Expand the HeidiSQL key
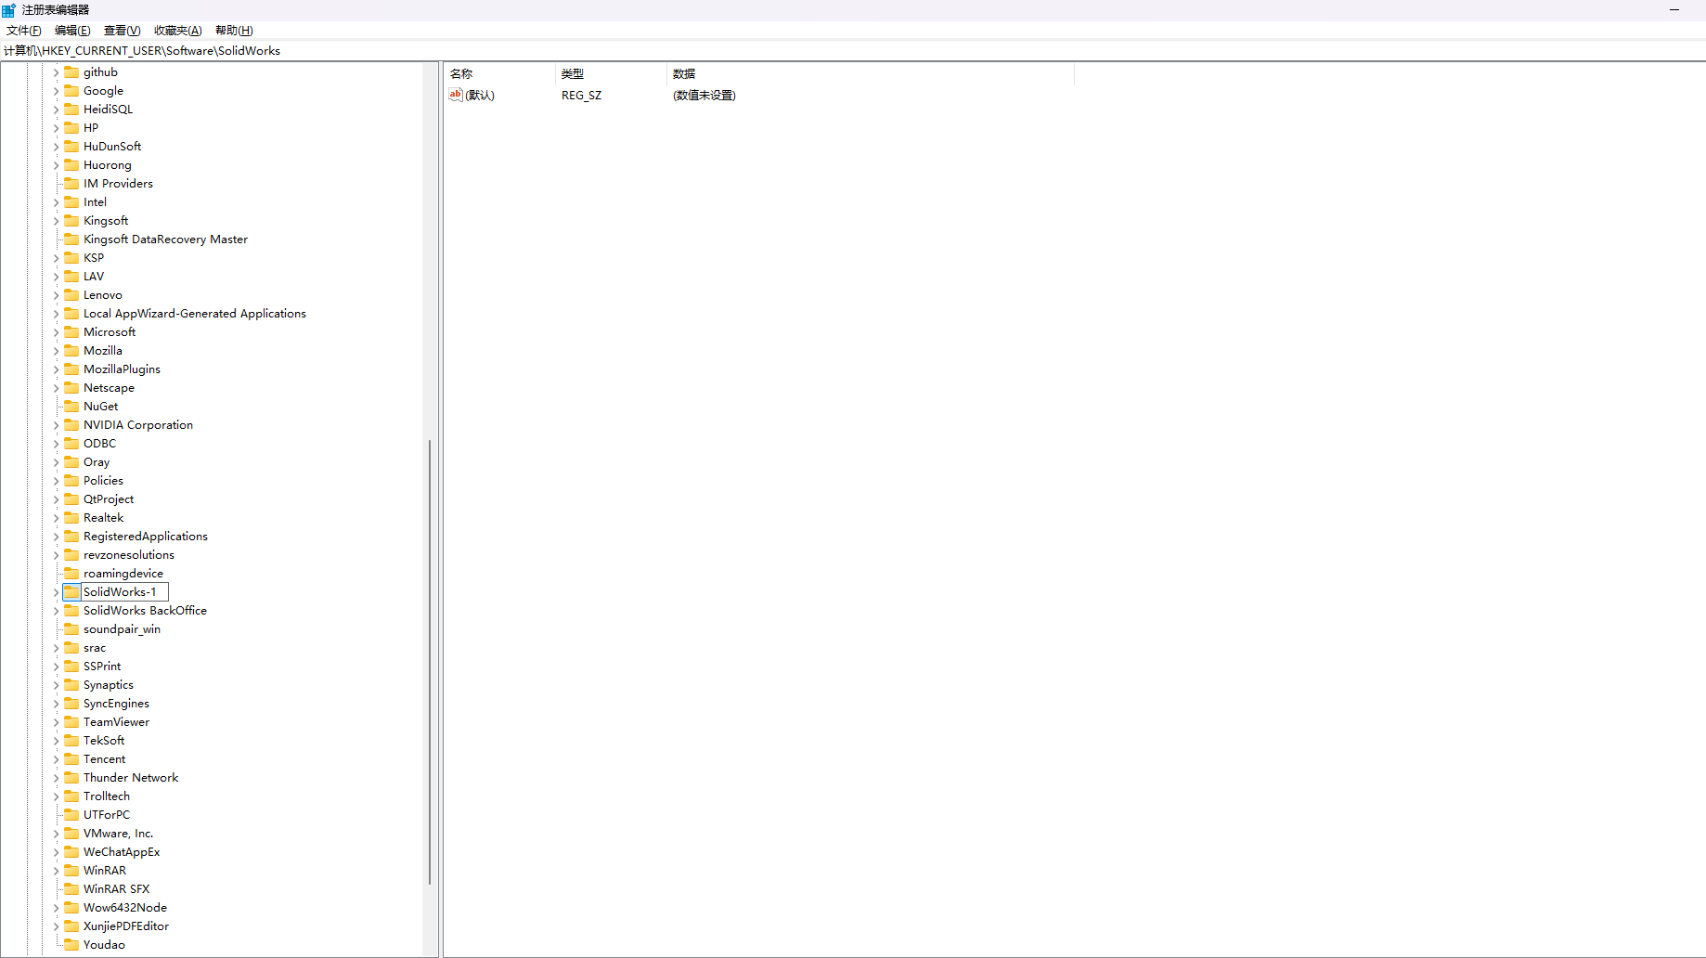Screen dimensions: 1706x958 click(x=56, y=110)
